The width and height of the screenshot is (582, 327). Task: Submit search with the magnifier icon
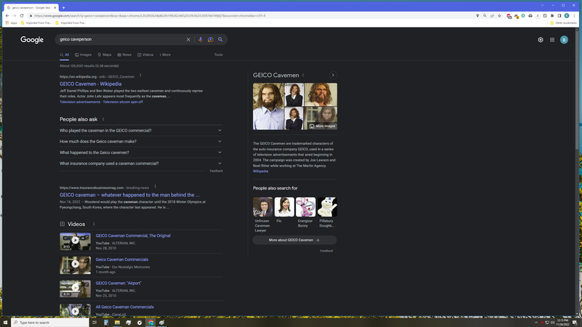220,39
